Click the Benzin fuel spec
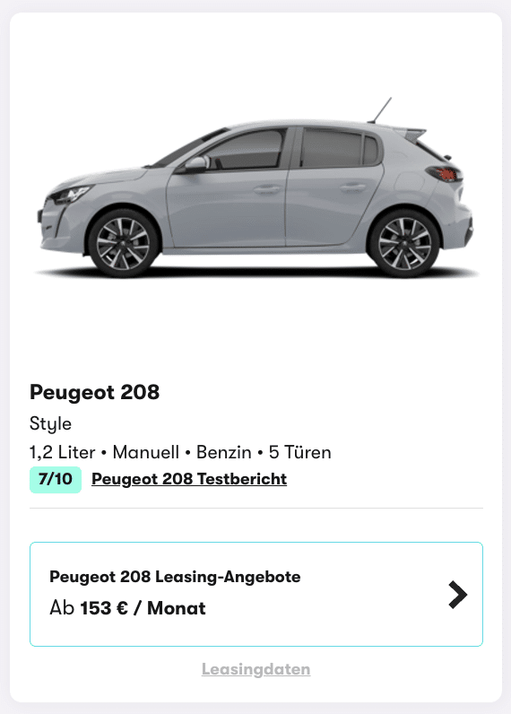The image size is (511, 714). (223, 453)
